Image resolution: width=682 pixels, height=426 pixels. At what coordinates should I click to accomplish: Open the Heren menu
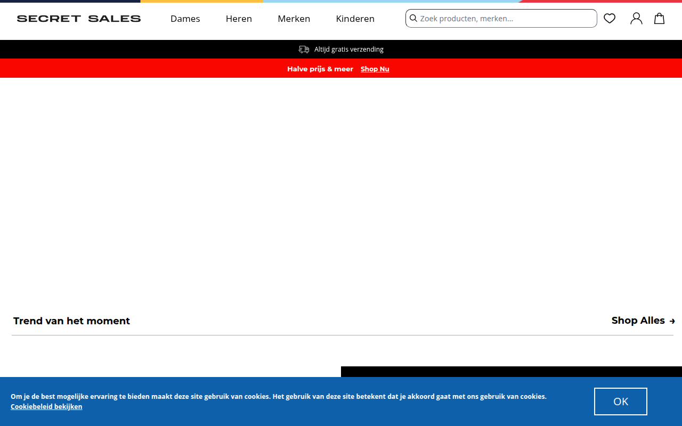(239, 19)
